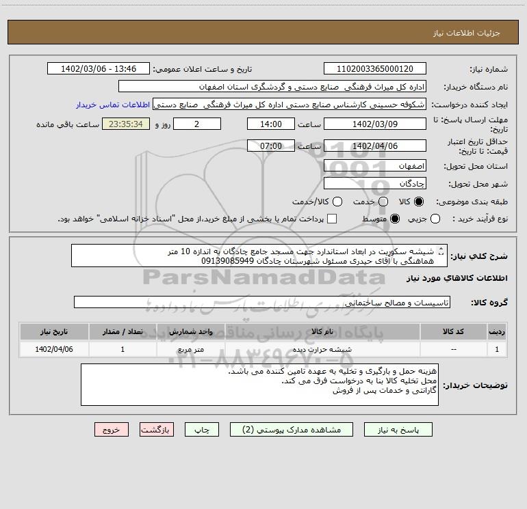This screenshot has height=509, width=527.
Task: Click the ردیف column header
Action: point(497,331)
